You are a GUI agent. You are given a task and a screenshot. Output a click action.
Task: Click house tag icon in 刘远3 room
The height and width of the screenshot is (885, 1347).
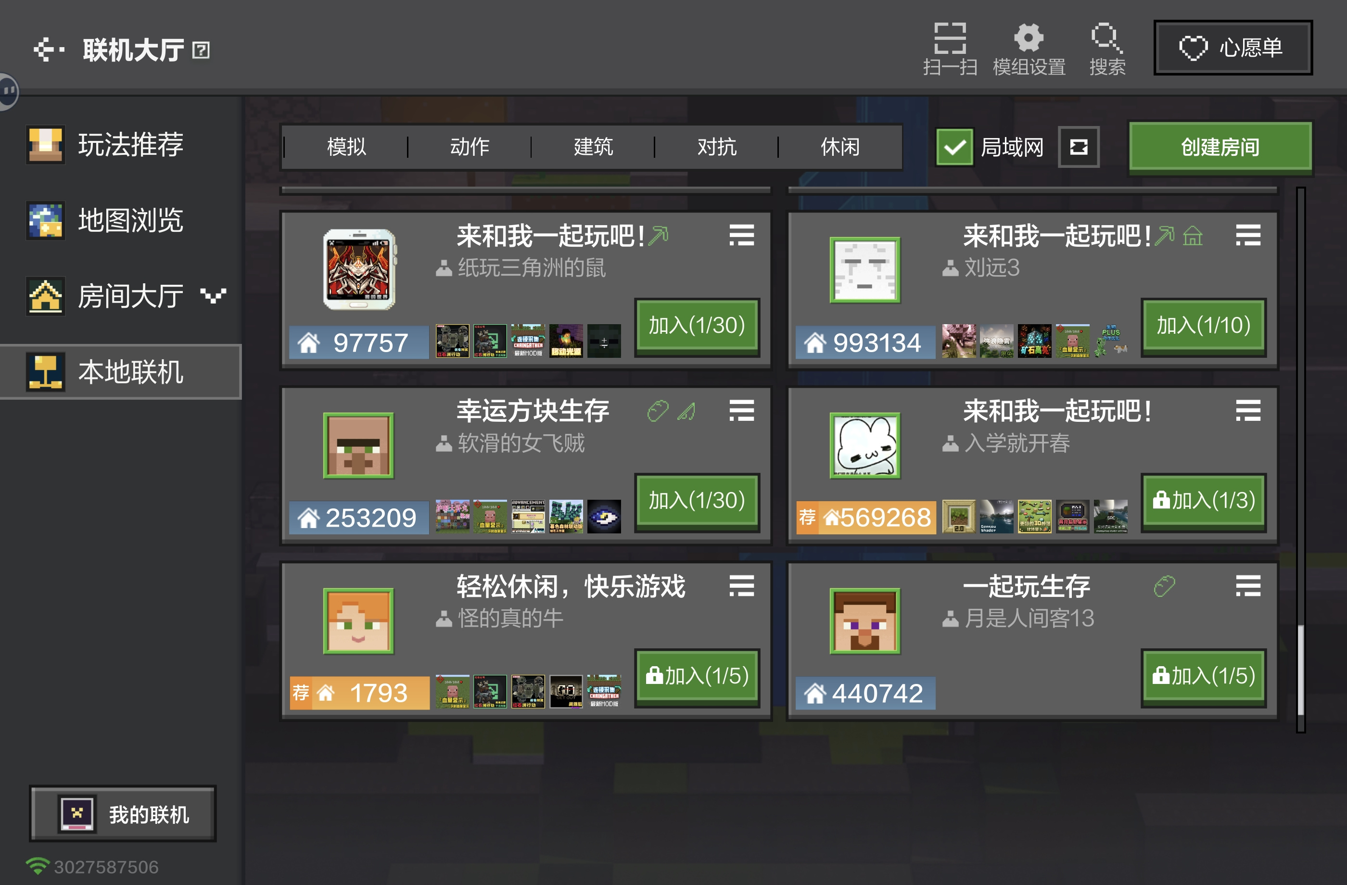coord(1193,236)
